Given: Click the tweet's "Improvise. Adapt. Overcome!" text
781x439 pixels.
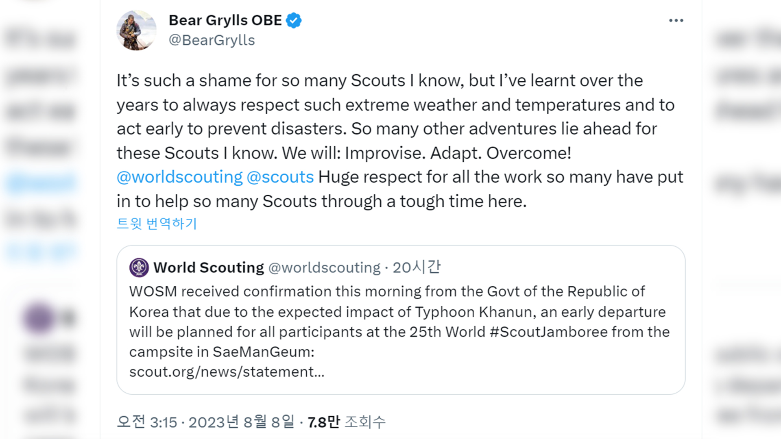Looking at the screenshot, I should (x=458, y=153).
